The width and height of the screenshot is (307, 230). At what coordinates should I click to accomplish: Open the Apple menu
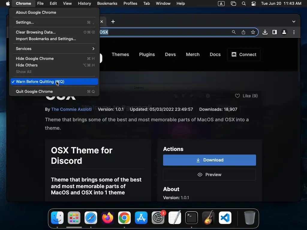click(8, 4)
